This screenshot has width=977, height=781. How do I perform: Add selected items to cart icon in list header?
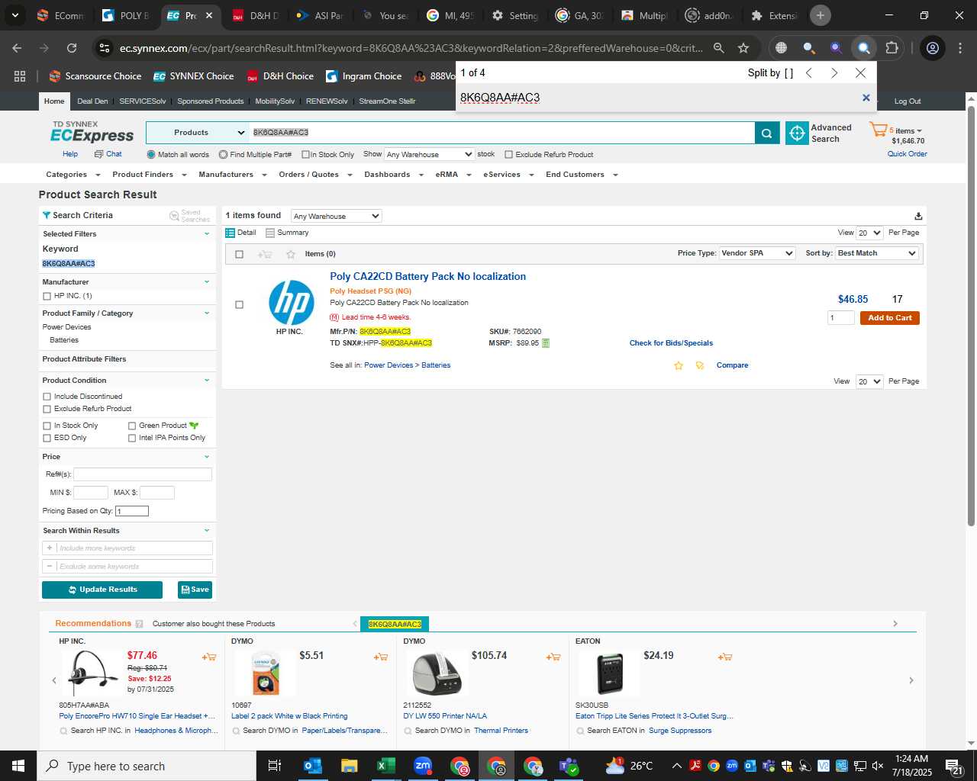[265, 254]
